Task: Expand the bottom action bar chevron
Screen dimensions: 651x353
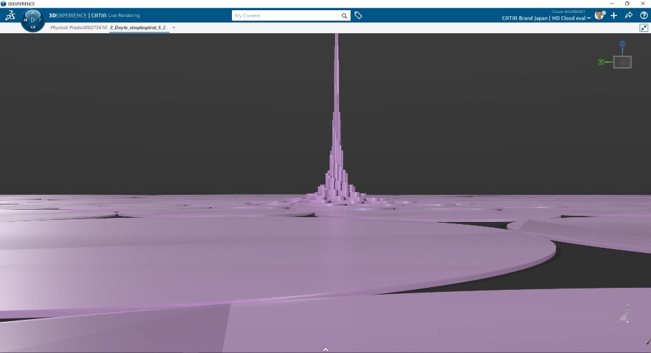Action: point(325,349)
